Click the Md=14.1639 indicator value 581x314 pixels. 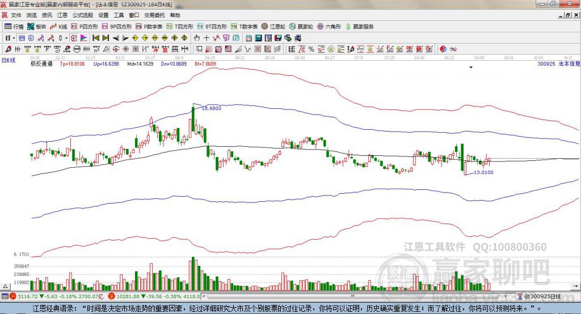[x=140, y=63]
